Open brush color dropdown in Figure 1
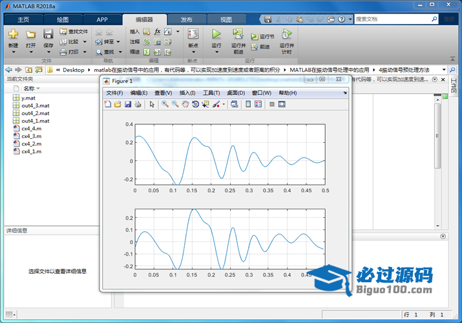Image resolution: width=462 pixels, height=323 pixels. (x=224, y=104)
